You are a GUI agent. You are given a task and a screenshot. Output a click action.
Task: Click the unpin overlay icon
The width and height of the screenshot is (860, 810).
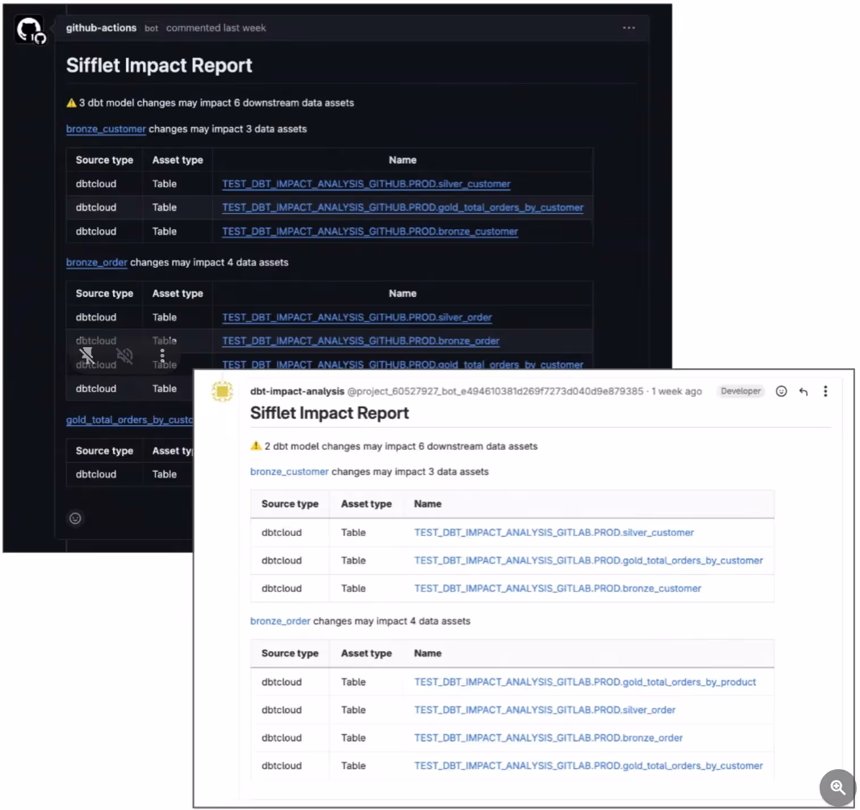pos(87,356)
